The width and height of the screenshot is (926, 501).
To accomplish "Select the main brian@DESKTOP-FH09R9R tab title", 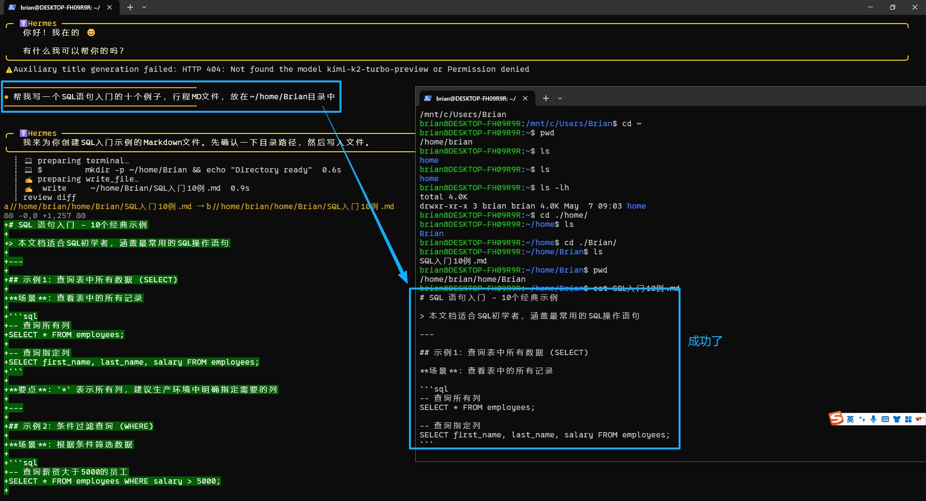I will (x=60, y=7).
